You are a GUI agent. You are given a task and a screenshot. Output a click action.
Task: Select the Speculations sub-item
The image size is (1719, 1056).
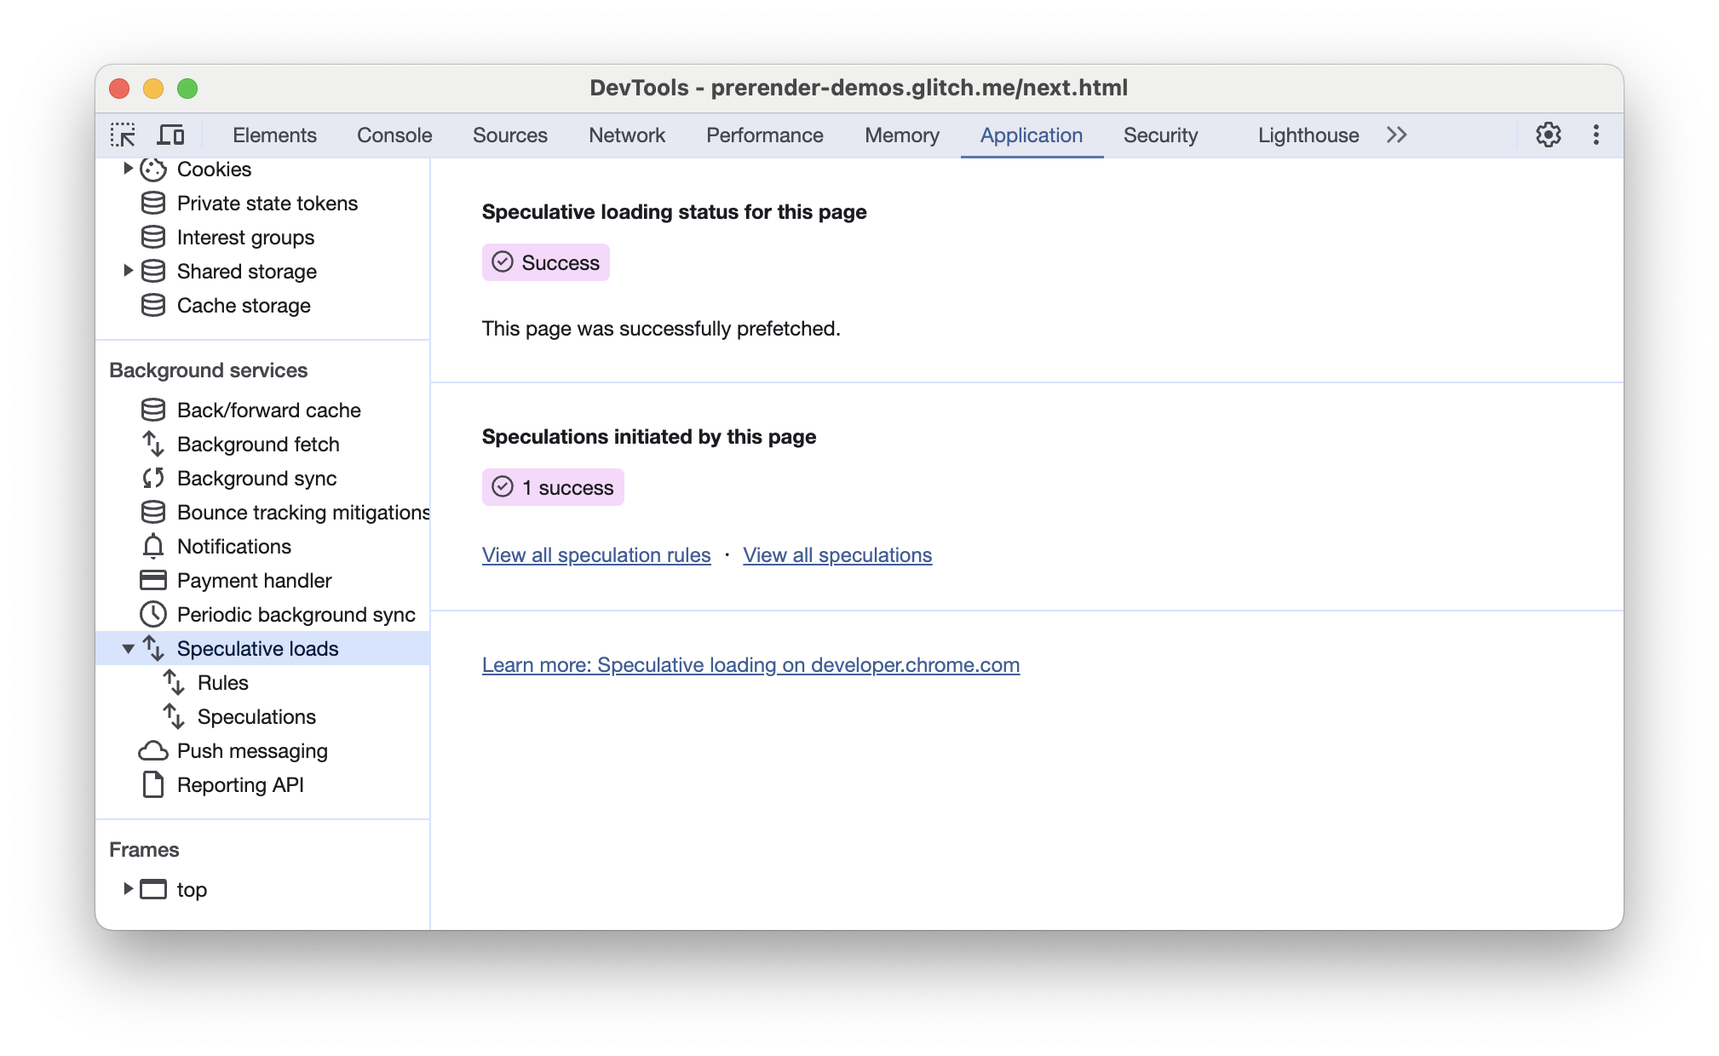(258, 716)
